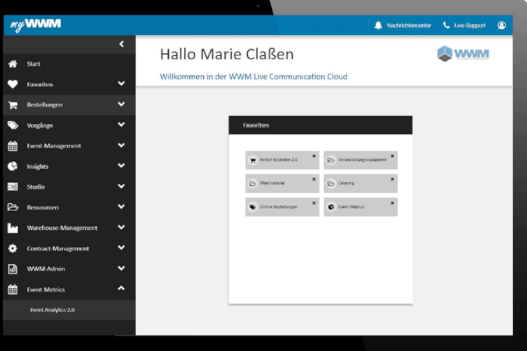Expand the Studio chevron
Screen dimensions: 527x351
121,187
